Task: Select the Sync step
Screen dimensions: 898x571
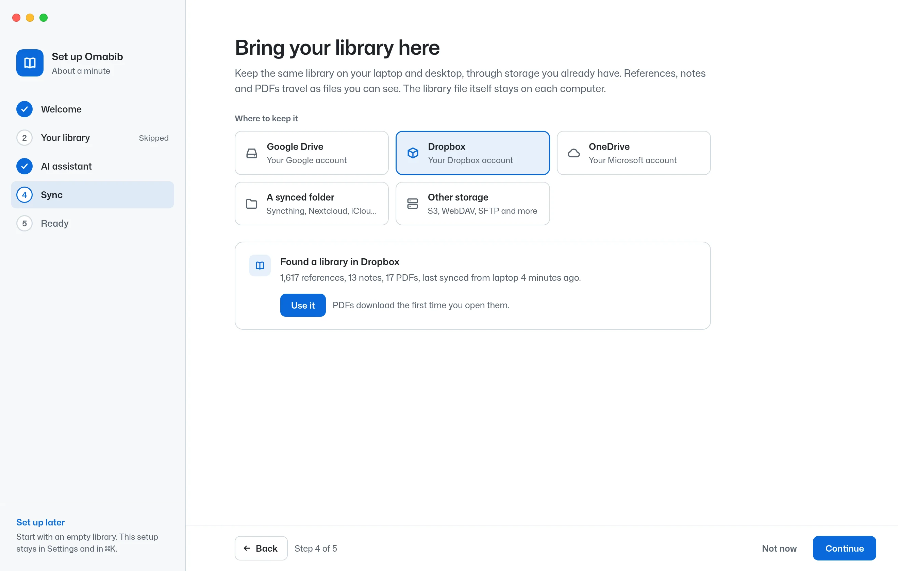Action: [93, 195]
